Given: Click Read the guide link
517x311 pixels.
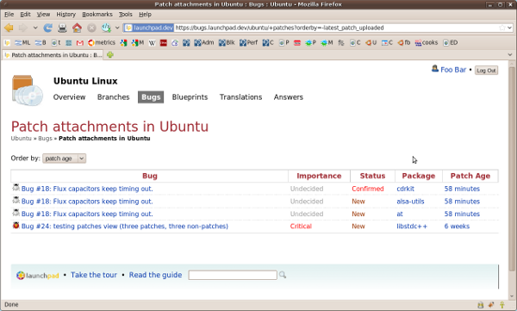Looking at the screenshot, I should [x=155, y=275].
